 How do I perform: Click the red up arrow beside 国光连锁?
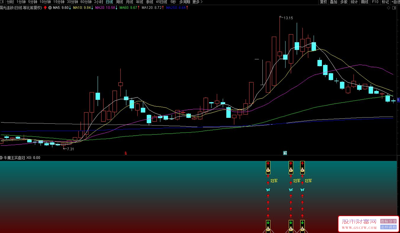(45, 8)
